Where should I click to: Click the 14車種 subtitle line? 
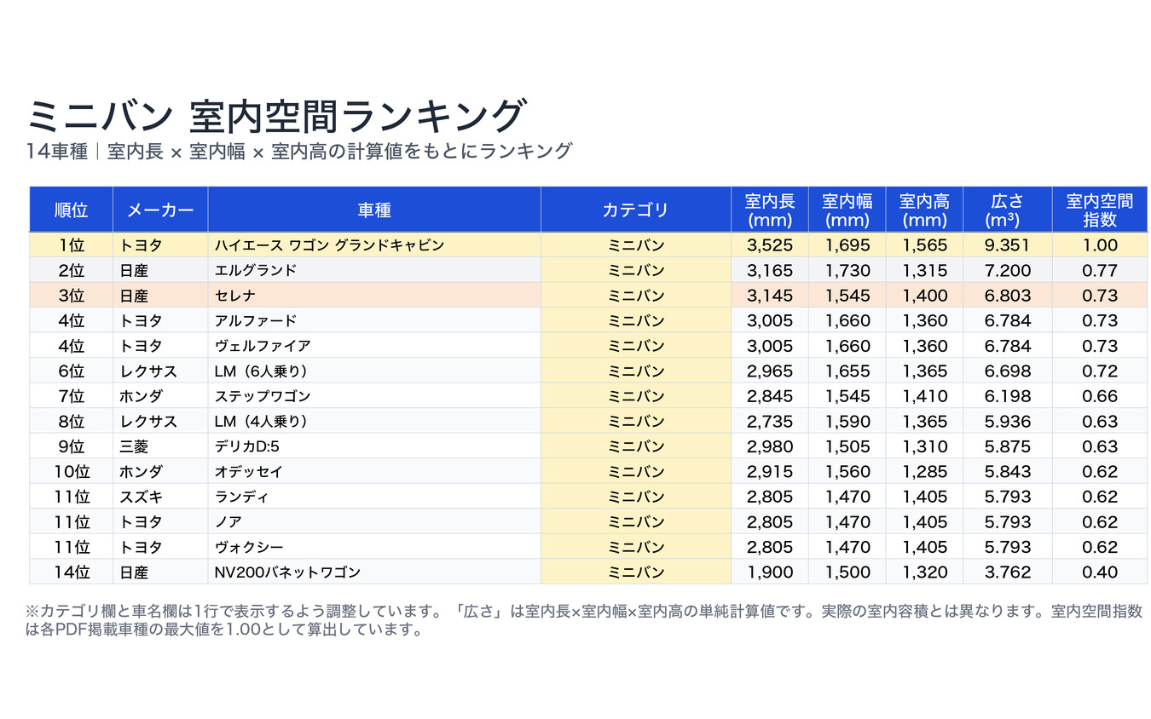pos(298,152)
